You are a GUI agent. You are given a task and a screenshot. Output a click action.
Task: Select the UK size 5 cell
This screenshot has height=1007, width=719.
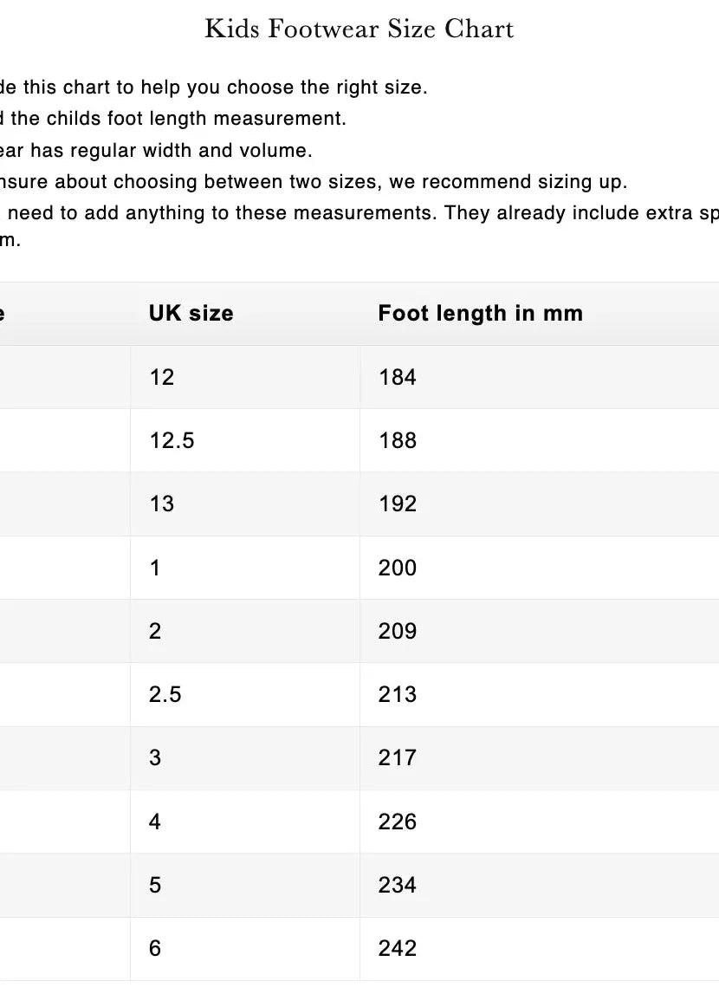[155, 885]
